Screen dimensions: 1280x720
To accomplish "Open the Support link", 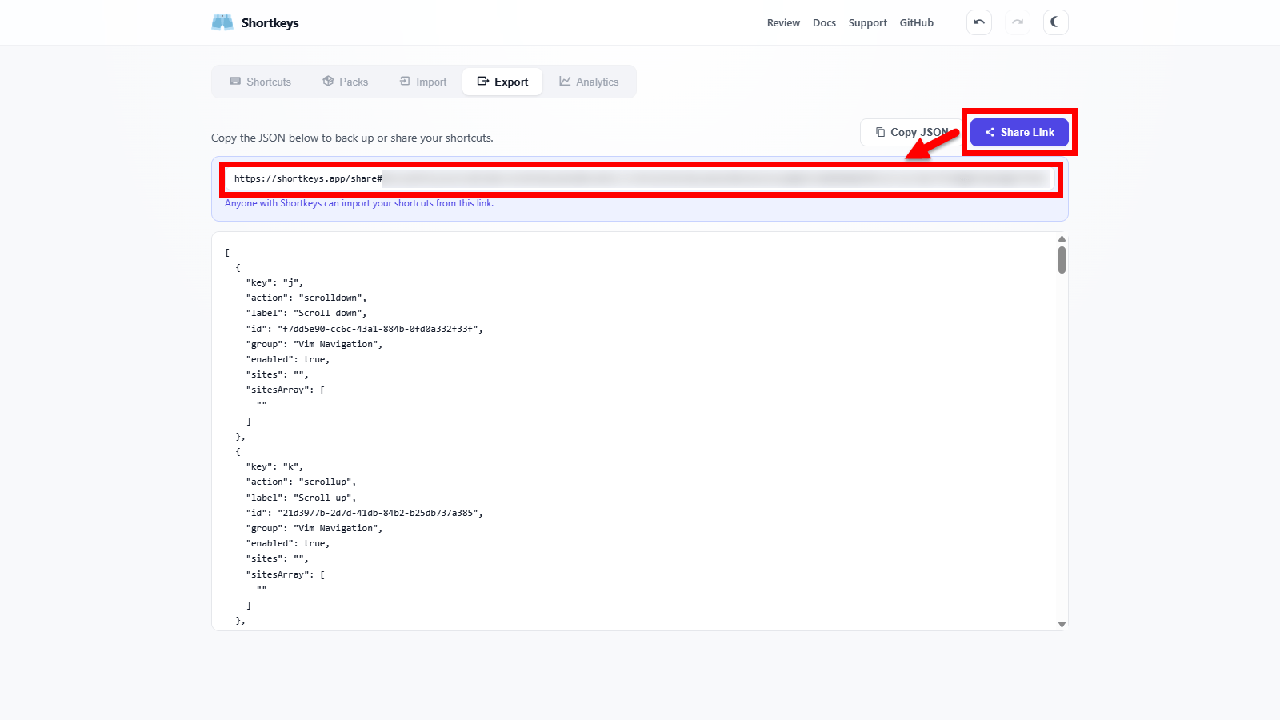I will pos(867,23).
